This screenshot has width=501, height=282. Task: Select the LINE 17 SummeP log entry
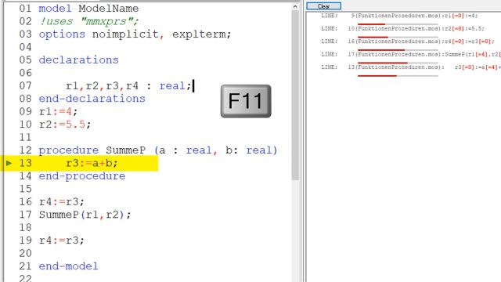pyautogui.click(x=410, y=54)
